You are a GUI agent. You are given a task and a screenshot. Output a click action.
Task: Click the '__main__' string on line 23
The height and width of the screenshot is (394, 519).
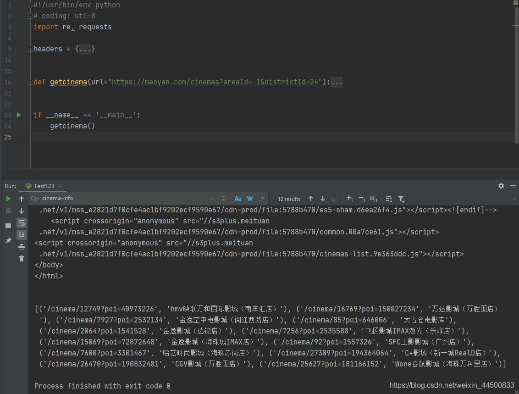coord(116,115)
